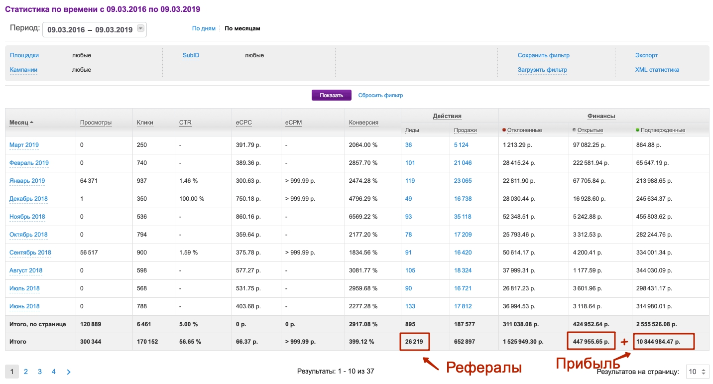The width and height of the screenshot is (713, 384).
Task: Sort by the Открытые column
Action: [x=590, y=130]
